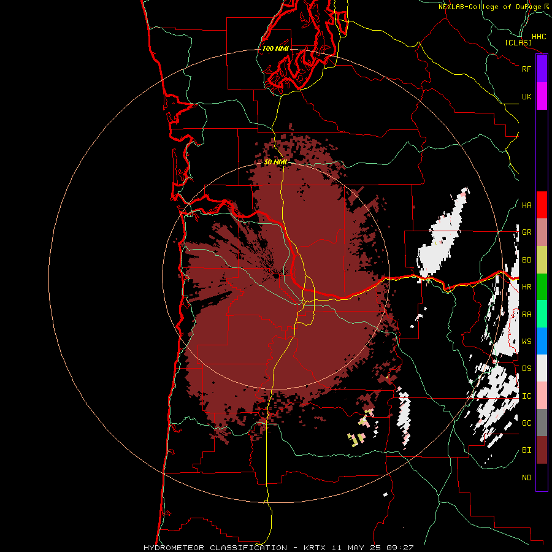This screenshot has width=552, height=552.
Task: Click the DS legend label
Action: click(526, 369)
